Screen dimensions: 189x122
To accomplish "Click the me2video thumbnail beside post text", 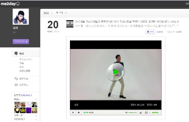I will click(x=70, y=24).
